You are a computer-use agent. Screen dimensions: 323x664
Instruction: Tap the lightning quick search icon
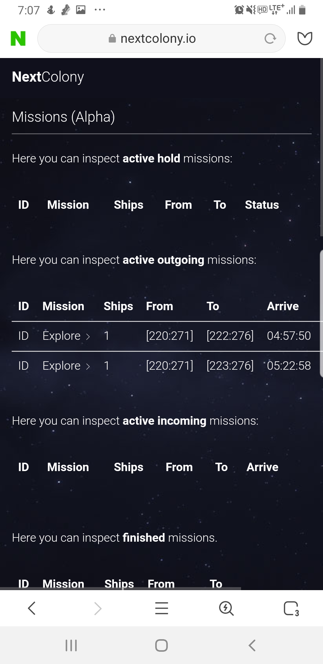pyautogui.click(x=226, y=608)
